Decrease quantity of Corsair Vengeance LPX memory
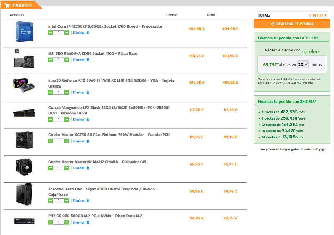This screenshot has width=334, height=235. [x=51, y=120]
